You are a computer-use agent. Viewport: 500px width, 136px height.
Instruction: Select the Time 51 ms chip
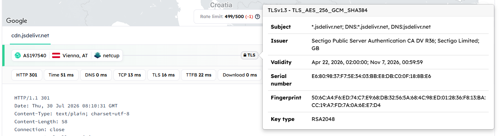tap(61, 75)
